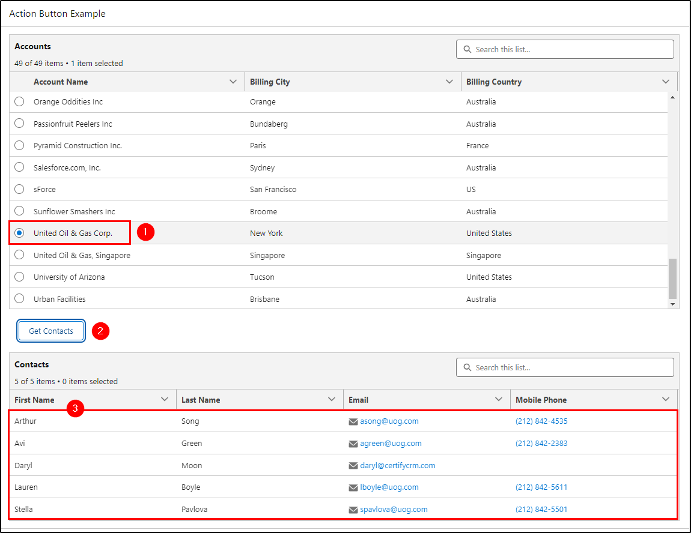The width and height of the screenshot is (691, 533).
Task: Click the first name Daryl cell
Action: click(x=23, y=465)
